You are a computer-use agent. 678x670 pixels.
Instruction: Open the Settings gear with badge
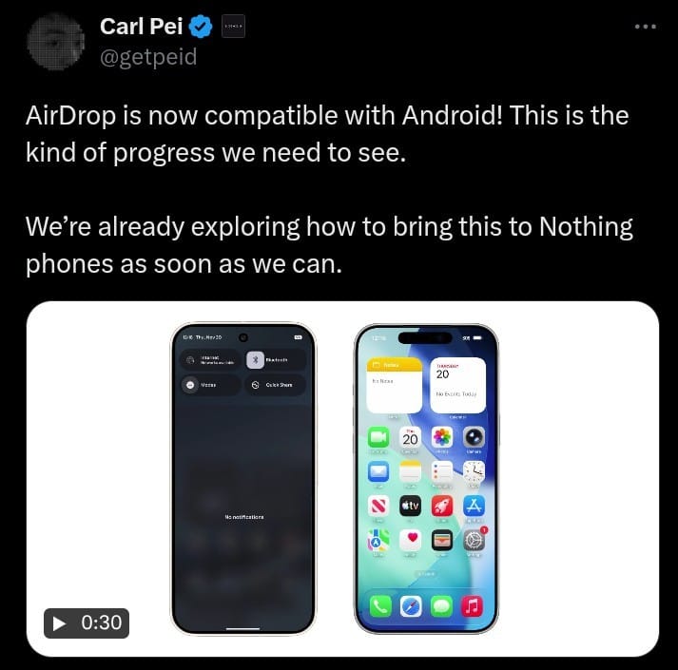[x=474, y=540]
